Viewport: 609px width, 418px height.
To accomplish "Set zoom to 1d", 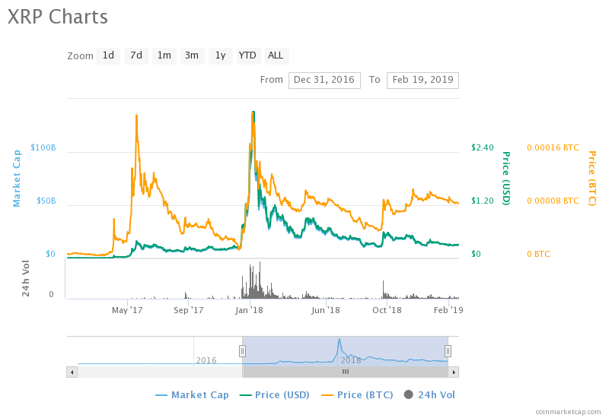I will coord(108,55).
